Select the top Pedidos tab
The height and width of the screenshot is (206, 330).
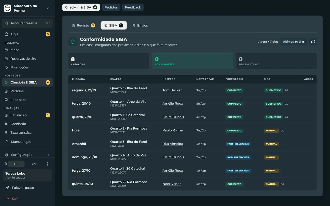coord(111,7)
